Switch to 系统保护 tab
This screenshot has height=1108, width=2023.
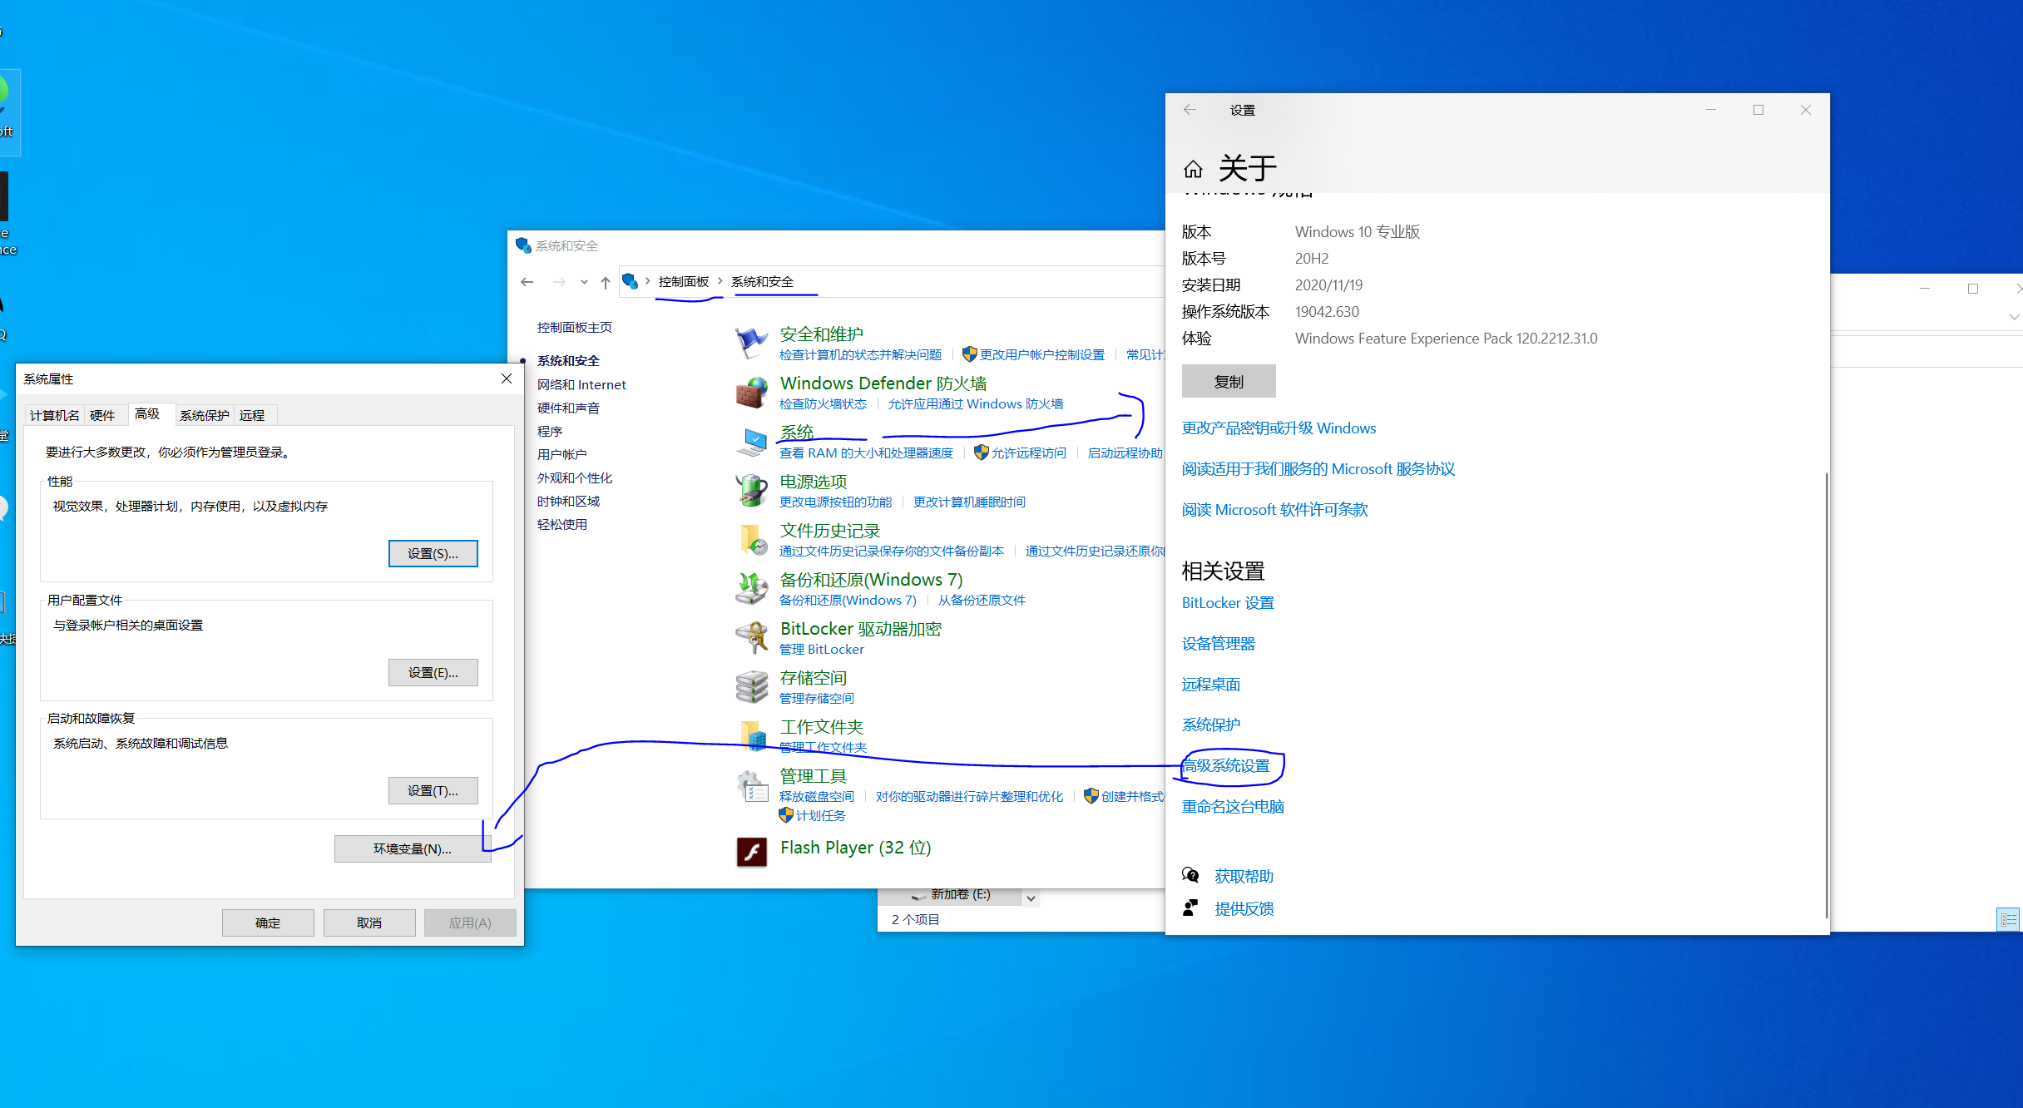point(204,415)
